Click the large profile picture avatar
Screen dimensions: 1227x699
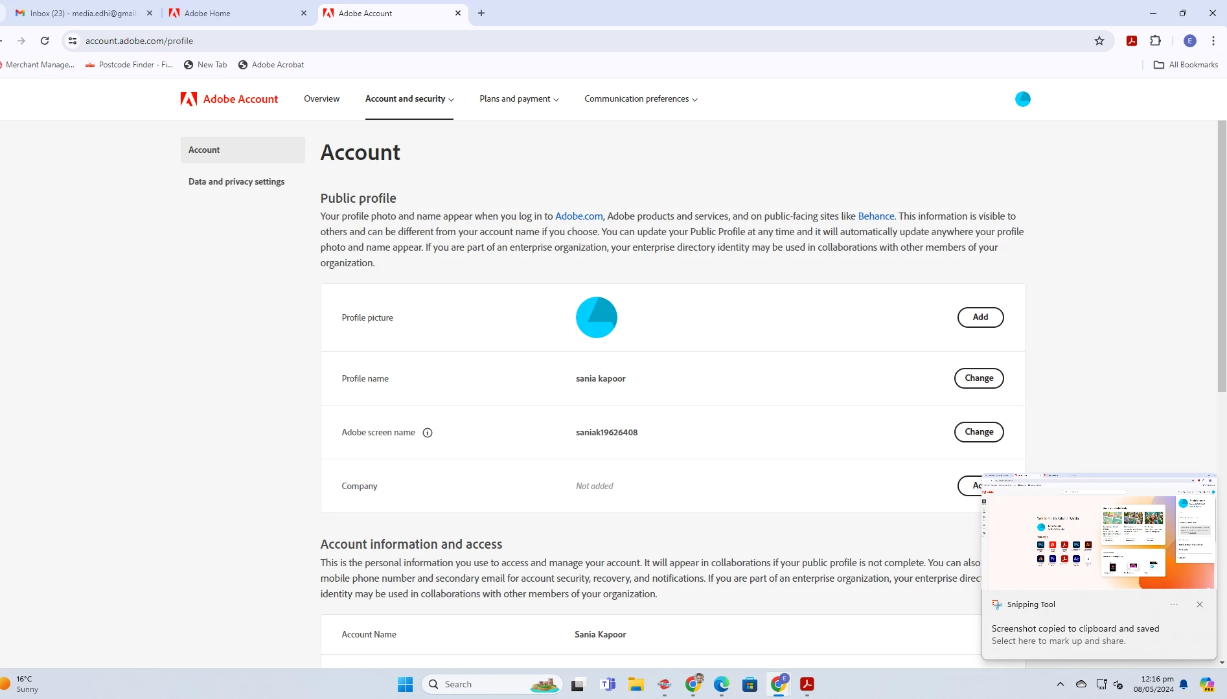pyautogui.click(x=596, y=317)
